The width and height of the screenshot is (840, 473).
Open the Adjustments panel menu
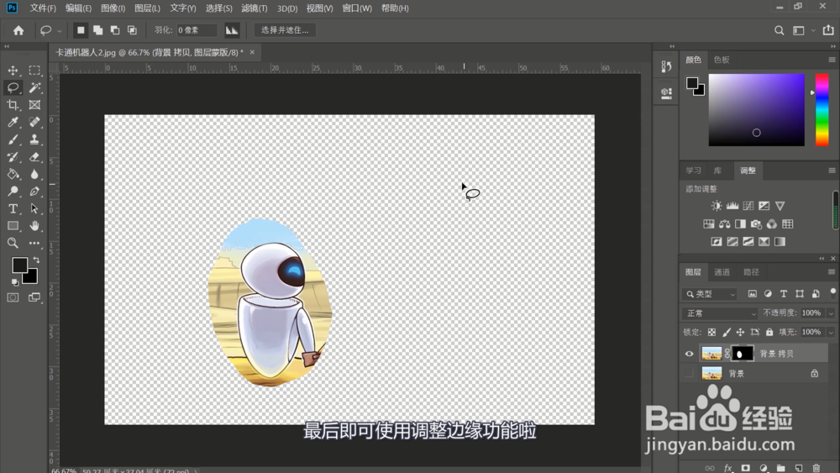tap(832, 171)
